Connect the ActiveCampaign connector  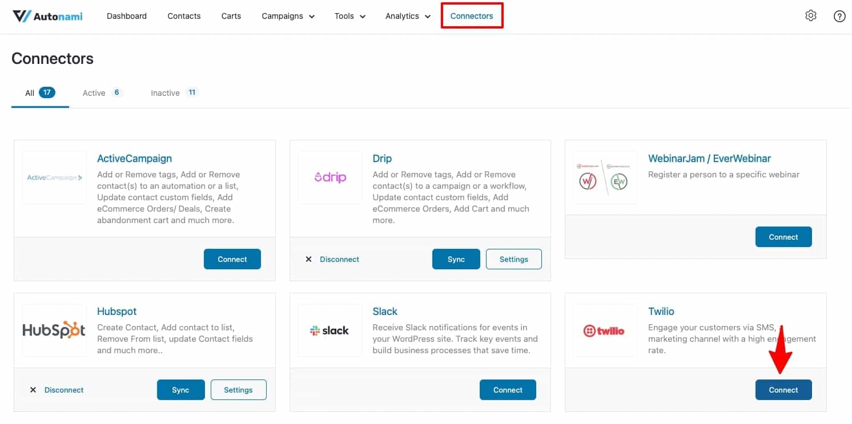(x=232, y=259)
